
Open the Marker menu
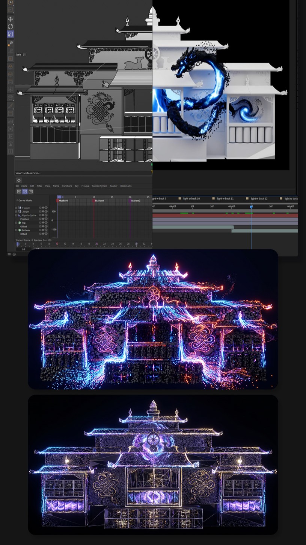tap(114, 186)
